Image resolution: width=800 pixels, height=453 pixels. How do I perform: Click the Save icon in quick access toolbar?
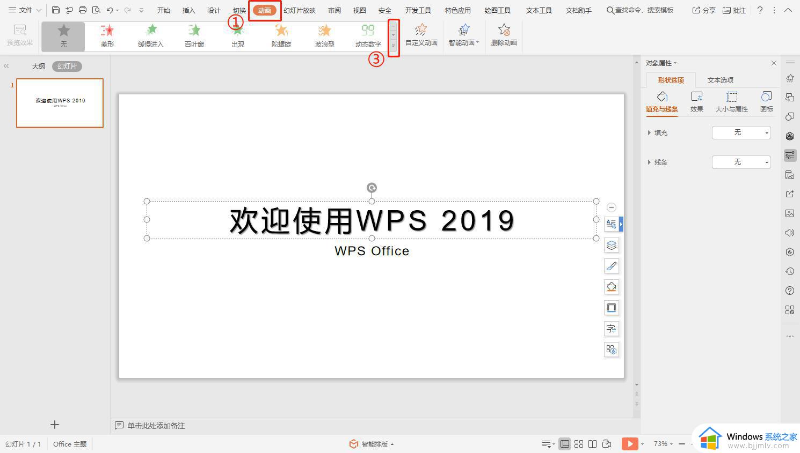(x=56, y=10)
